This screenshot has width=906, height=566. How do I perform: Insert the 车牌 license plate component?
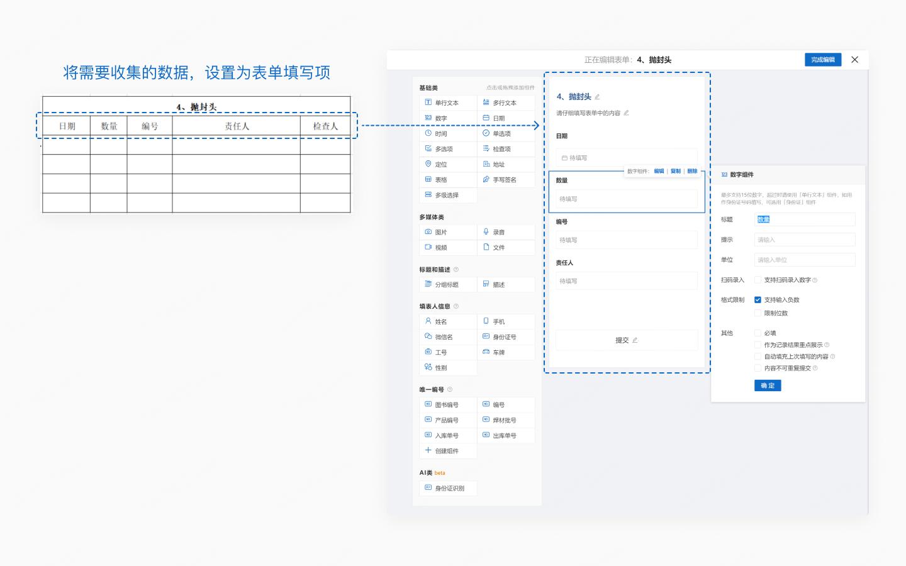pos(498,352)
